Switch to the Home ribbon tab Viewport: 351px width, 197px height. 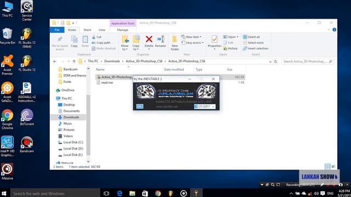pos(72,30)
